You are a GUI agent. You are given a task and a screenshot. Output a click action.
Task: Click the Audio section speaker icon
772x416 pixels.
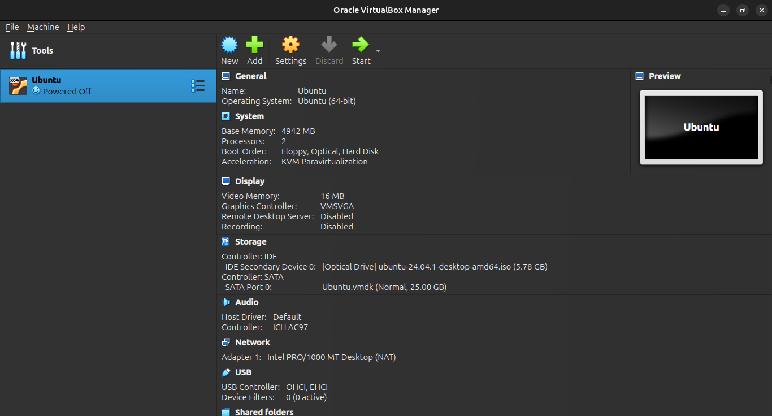click(226, 302)
